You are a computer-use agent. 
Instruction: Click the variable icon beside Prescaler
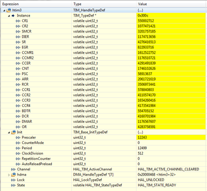point(18,138)
